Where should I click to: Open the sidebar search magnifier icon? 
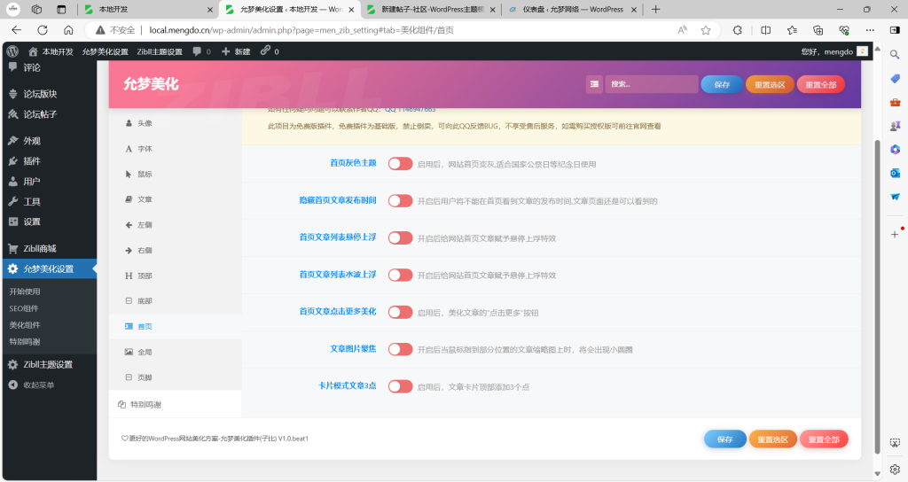pos(895,55)
